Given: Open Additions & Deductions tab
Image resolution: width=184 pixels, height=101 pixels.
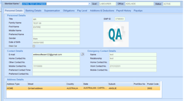Looking at the screenshot, I should pos(102,11).
